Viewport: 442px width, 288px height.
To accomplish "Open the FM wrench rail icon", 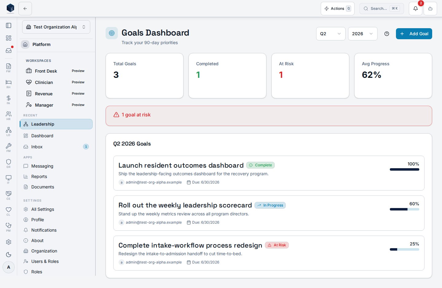I will click(9, 147).
